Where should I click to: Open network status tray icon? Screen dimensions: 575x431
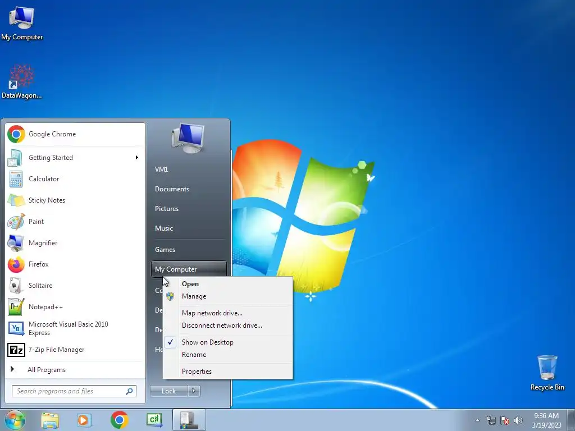coord(491,420)
